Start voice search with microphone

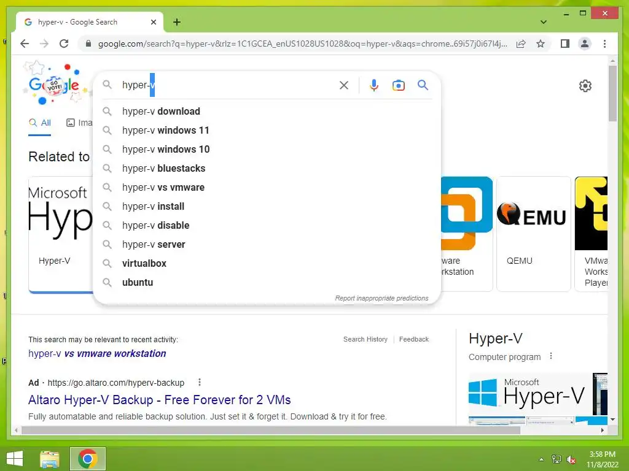point(374,85)
